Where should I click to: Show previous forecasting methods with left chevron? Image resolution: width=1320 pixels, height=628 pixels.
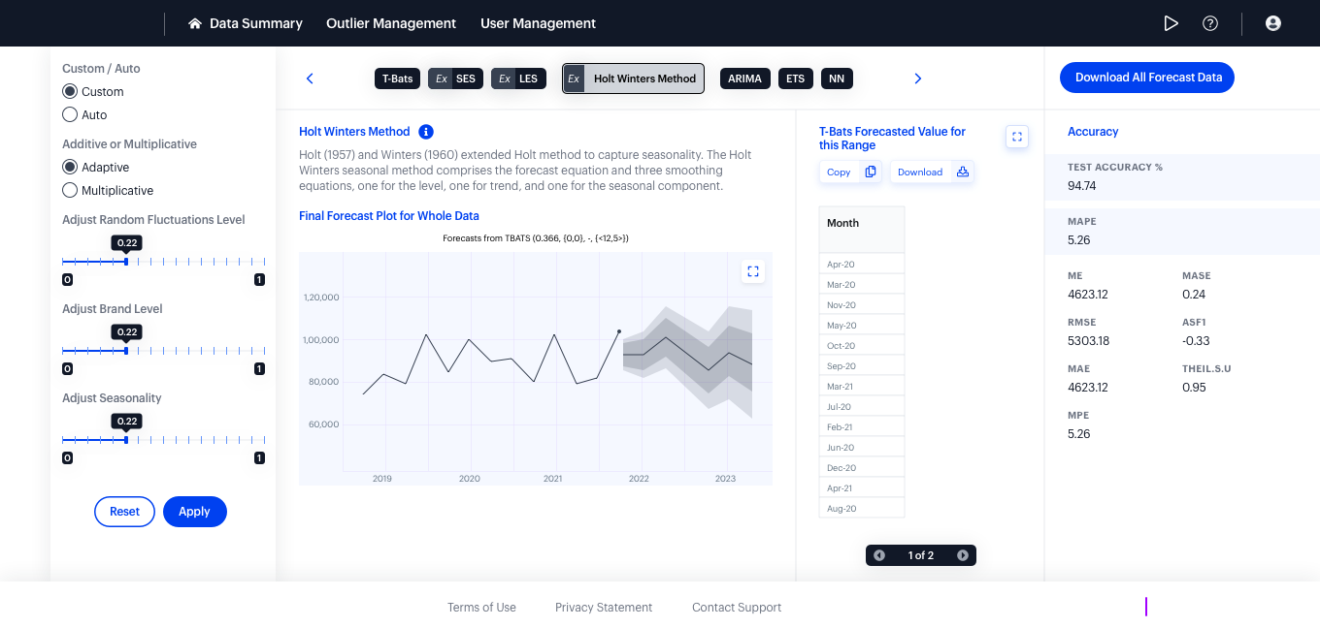coord(310,78)
